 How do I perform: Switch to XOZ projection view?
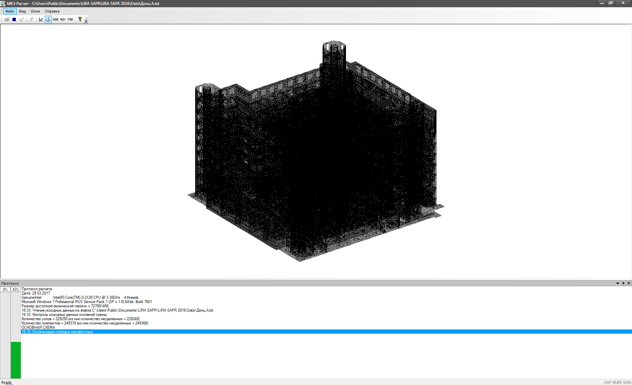[56, 19]
